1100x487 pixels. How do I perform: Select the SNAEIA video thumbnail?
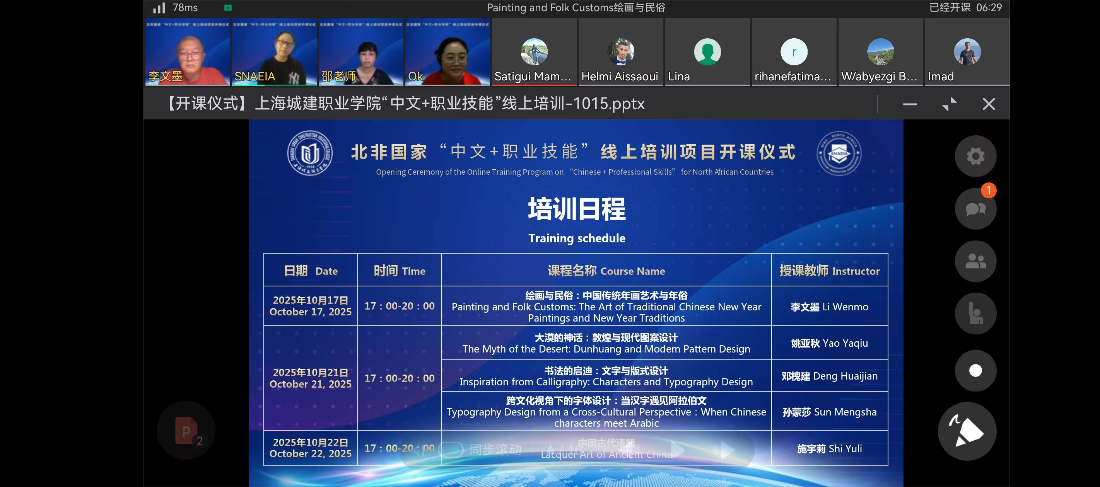pos(274,52)
